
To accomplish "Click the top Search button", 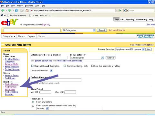I will [x=102, y=30].
